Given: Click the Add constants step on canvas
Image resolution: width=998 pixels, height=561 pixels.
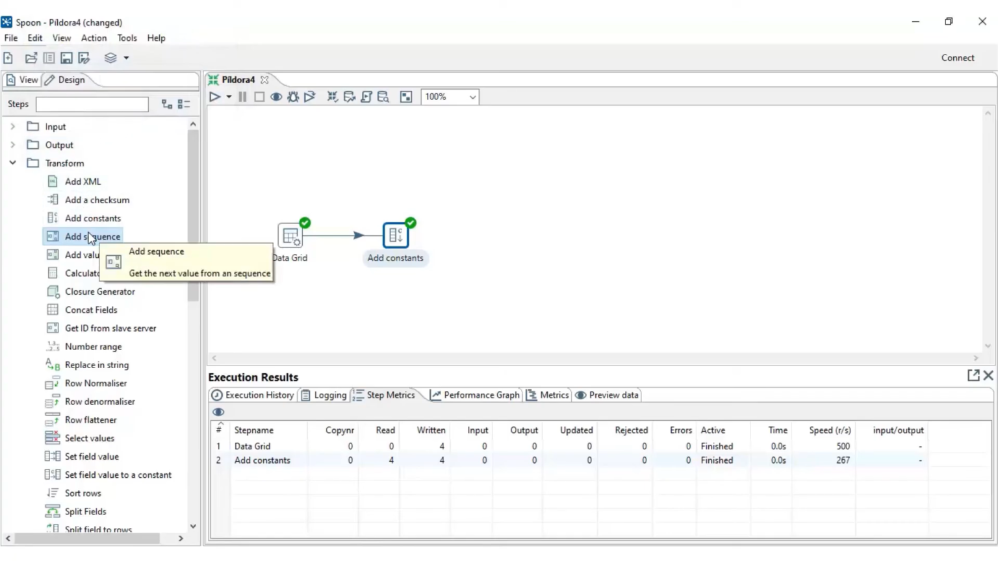Looking at the screenshot, I should click(x=395, y=235).
